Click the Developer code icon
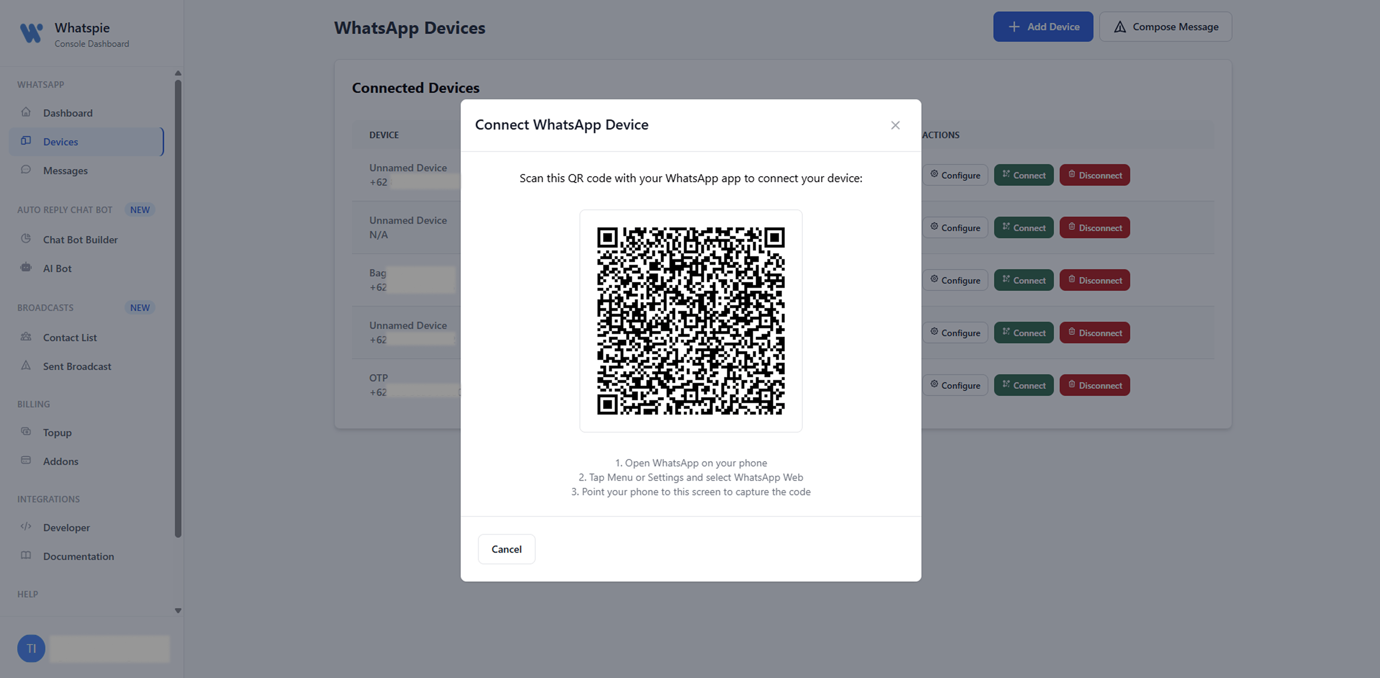Viewport: 1380px width, 678px height. point(26,526)
